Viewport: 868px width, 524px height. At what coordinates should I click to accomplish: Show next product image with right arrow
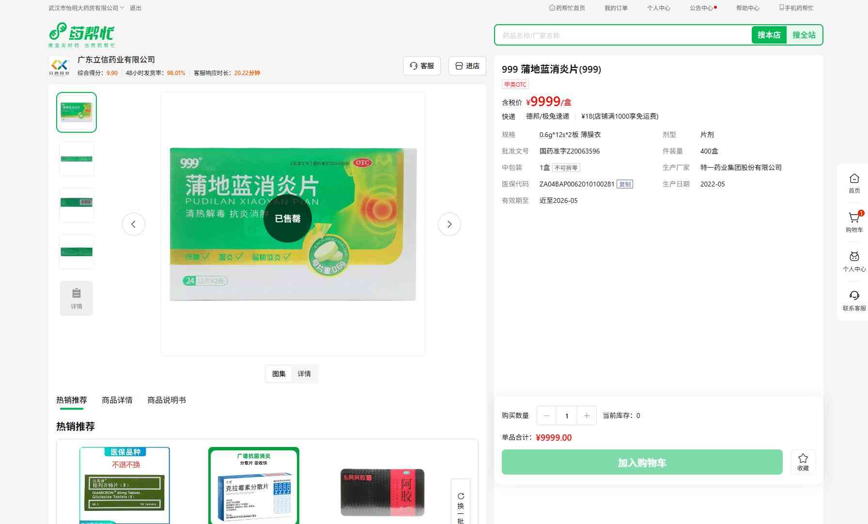pos(449,224)
